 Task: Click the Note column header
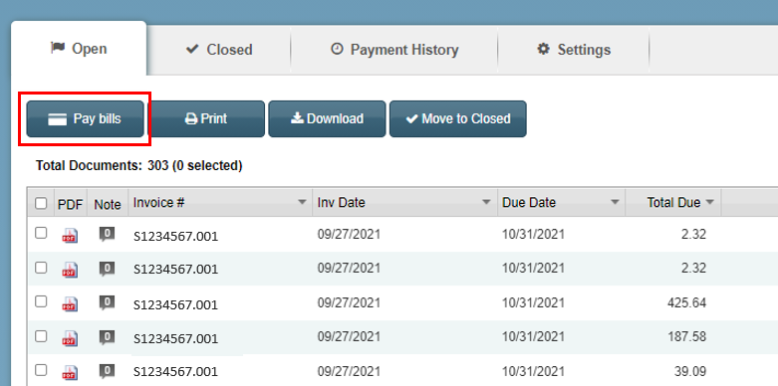(x=108, y=204)
